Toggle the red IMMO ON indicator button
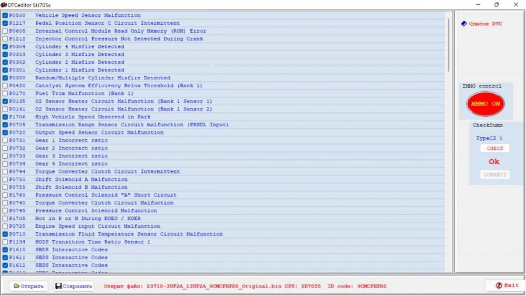The width and height of the screenshot is (526, 296). point(485,104)
